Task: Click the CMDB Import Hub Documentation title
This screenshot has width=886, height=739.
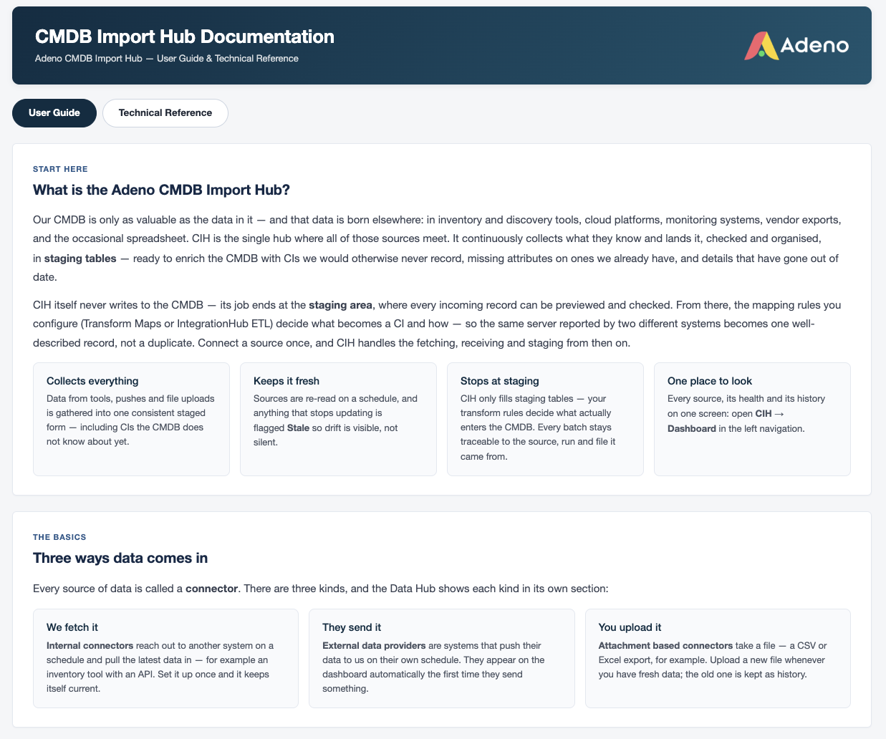Action: click(x=185, y=37)
